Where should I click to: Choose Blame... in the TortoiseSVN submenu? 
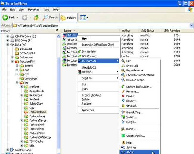click(131, 129)
